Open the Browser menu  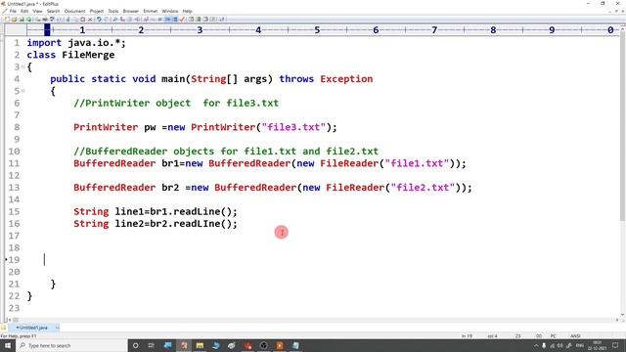(130, 11)
